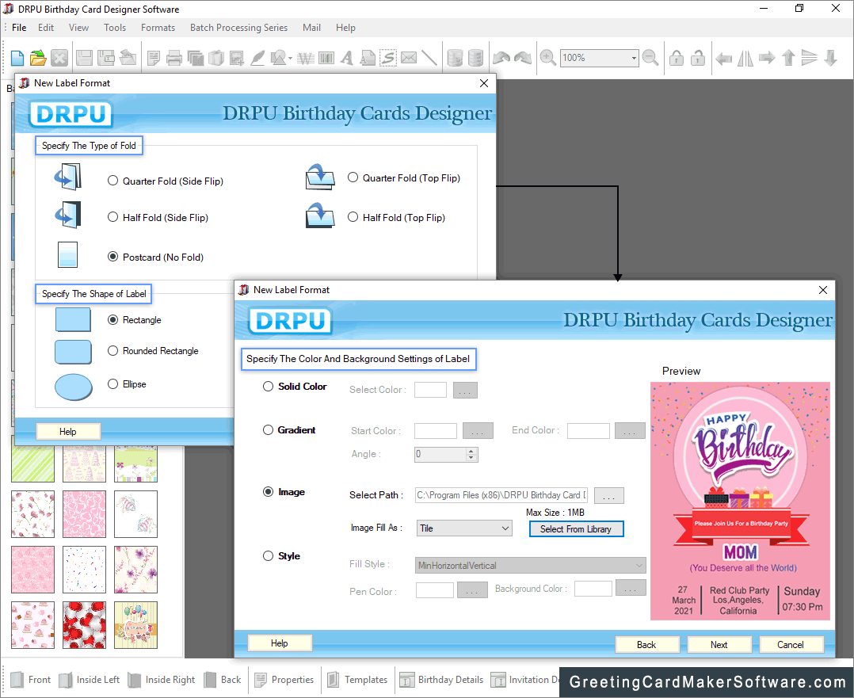The height and width of the screenshot is (698, 854).
Task: Click the open padlock unlock icon
Action: pos(698,58)
